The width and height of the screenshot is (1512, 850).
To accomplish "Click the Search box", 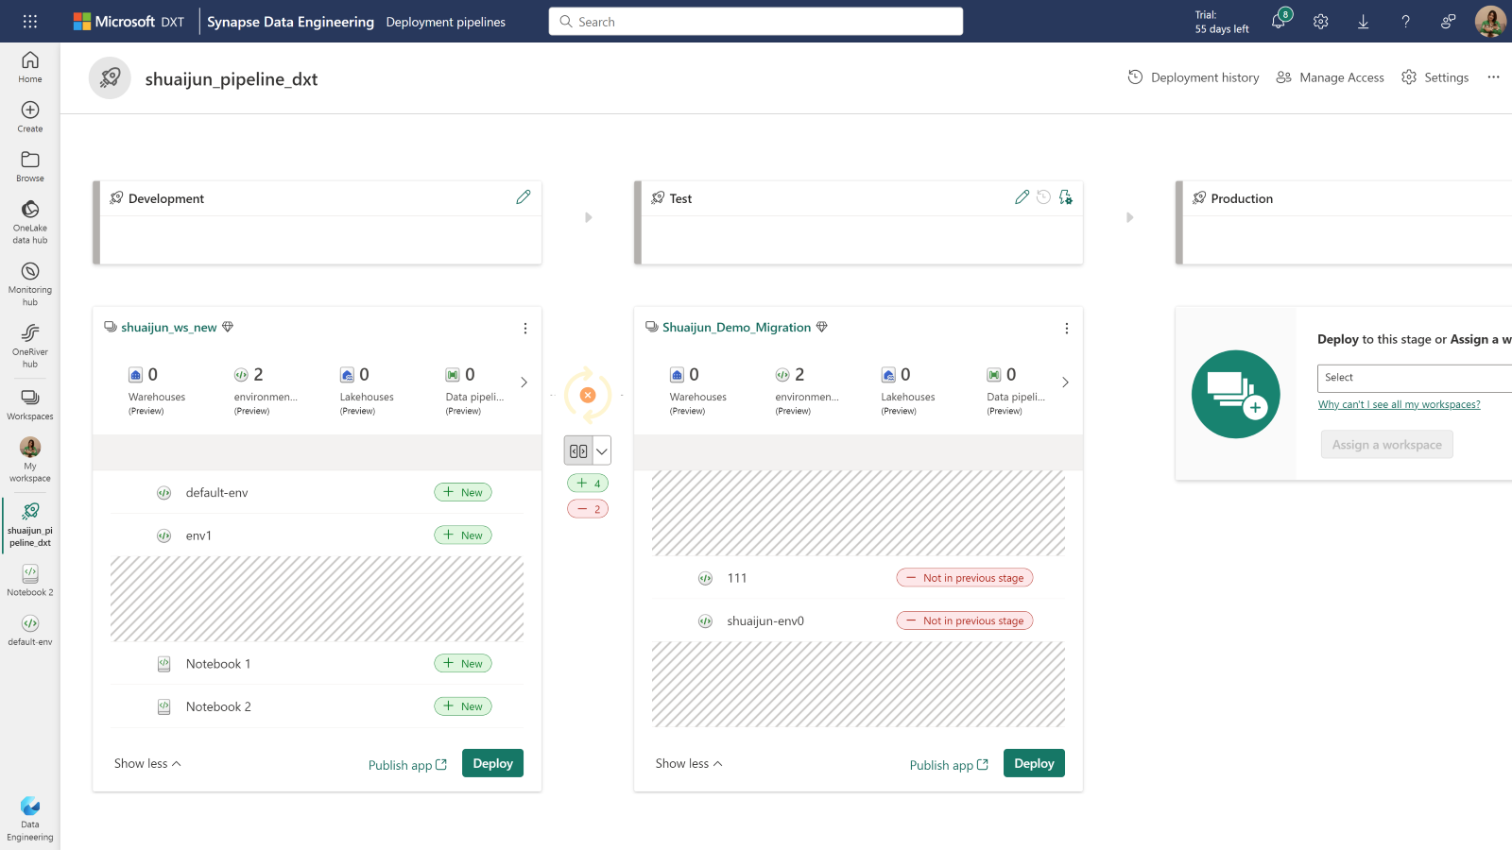I will point(756,22).
